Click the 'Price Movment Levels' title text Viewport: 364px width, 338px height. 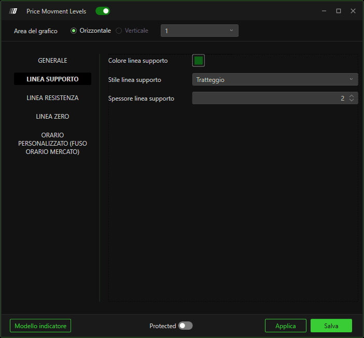pyautogui.click(x=56, y=11)
